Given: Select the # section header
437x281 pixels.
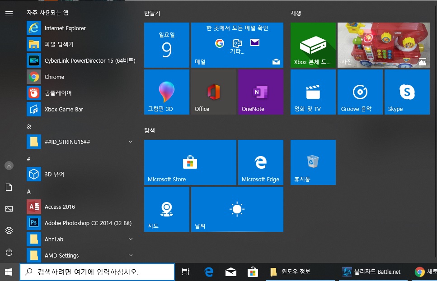Looking at the screenshot, I should pos(29,159).
